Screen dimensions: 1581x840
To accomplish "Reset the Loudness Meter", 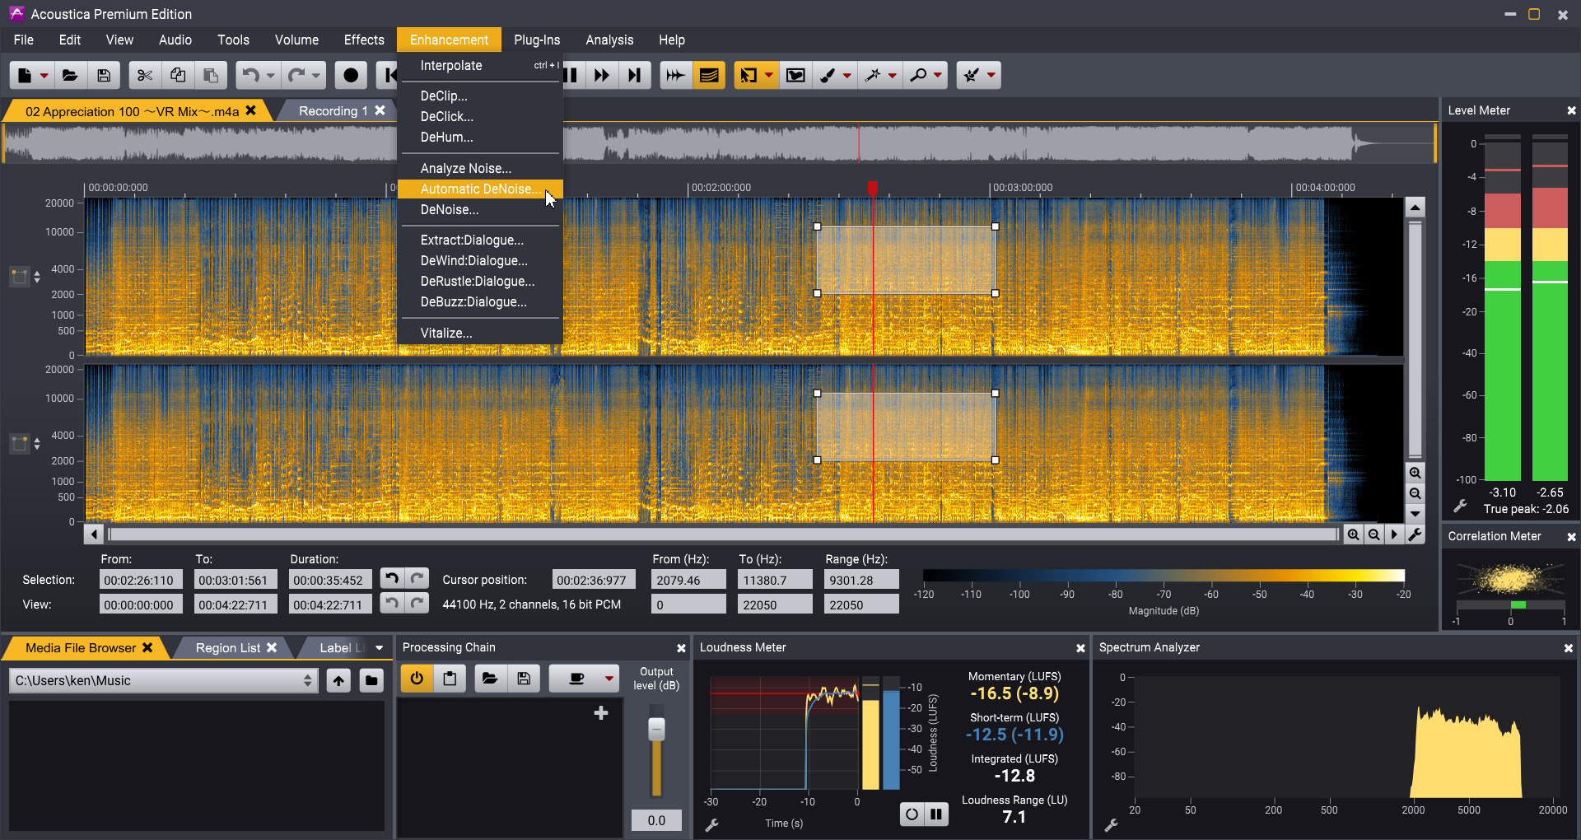I will (912, 814).
